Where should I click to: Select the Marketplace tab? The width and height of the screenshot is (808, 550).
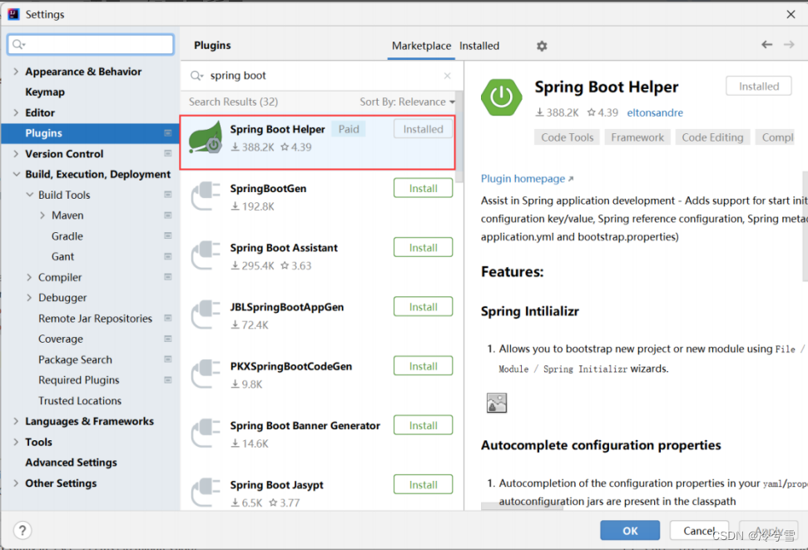421,46
